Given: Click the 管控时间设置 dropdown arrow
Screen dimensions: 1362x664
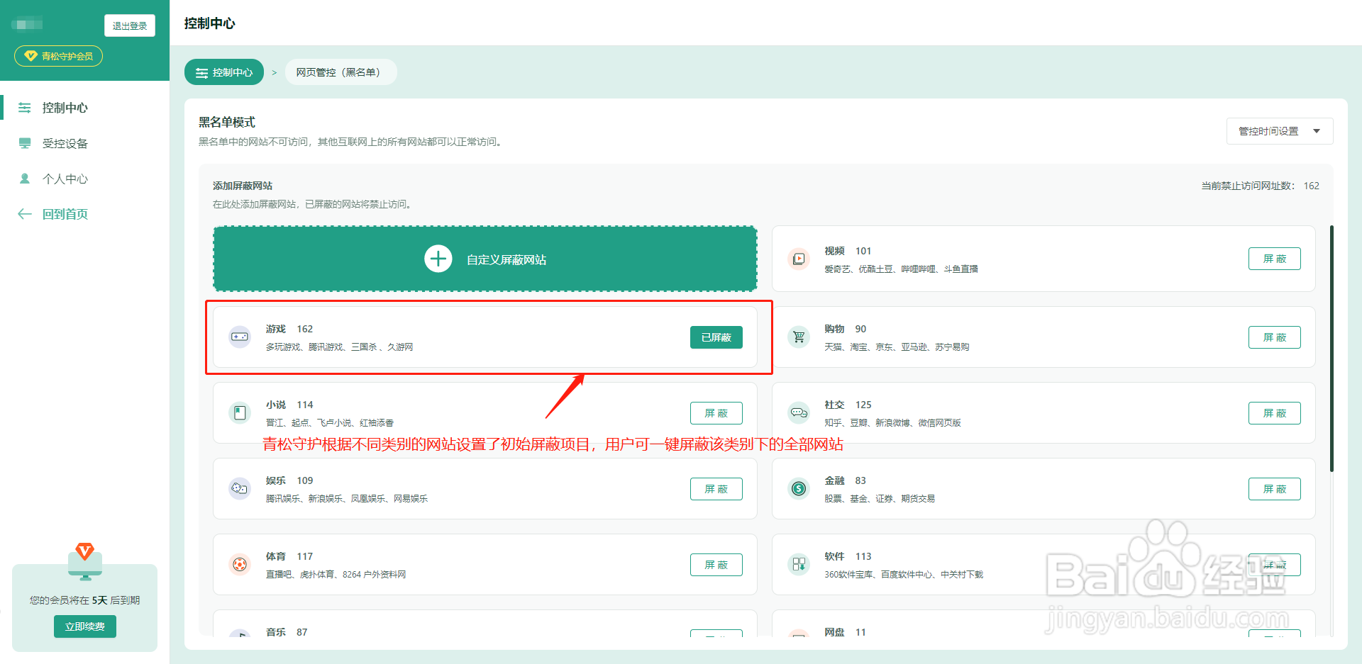Looking at the screenshot, I should click(x=1317, y=131).
